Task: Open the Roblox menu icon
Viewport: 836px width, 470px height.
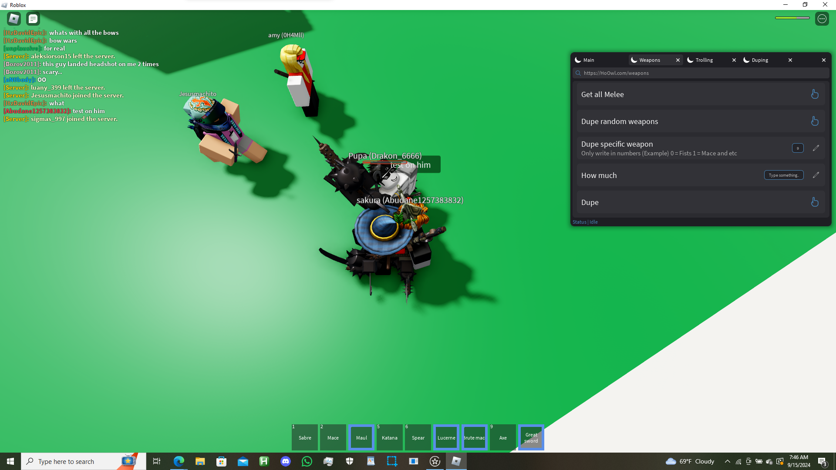Action: 14,19
